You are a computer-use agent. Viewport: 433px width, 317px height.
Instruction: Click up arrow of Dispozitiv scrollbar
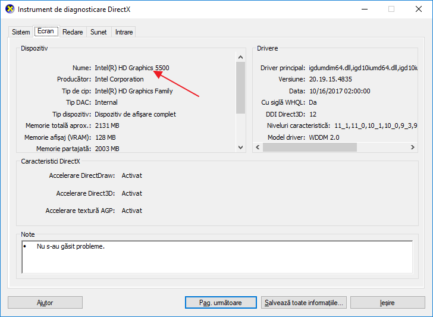coord(240,57)
